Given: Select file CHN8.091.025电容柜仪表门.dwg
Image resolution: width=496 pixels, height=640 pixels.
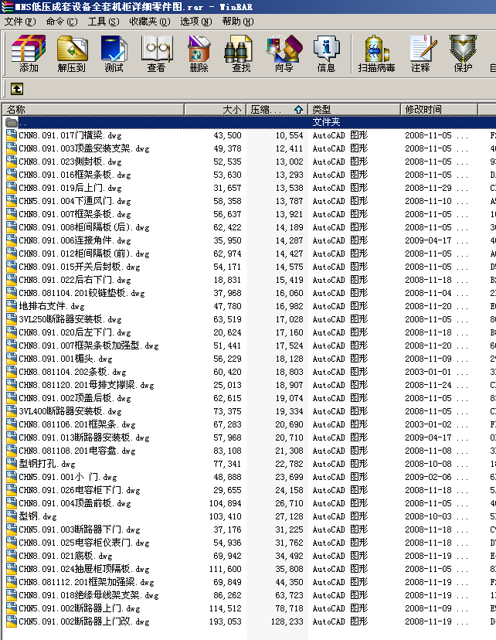Looking at the screenshot, I should pos(84,543).
